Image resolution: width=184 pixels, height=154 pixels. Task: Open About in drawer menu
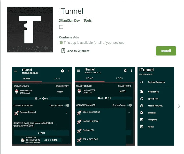click(151, 127)
